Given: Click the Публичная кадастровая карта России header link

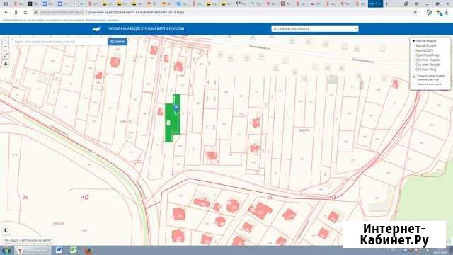Looking at the screenshot, I should pyautogui.click(x=146, y=28).
